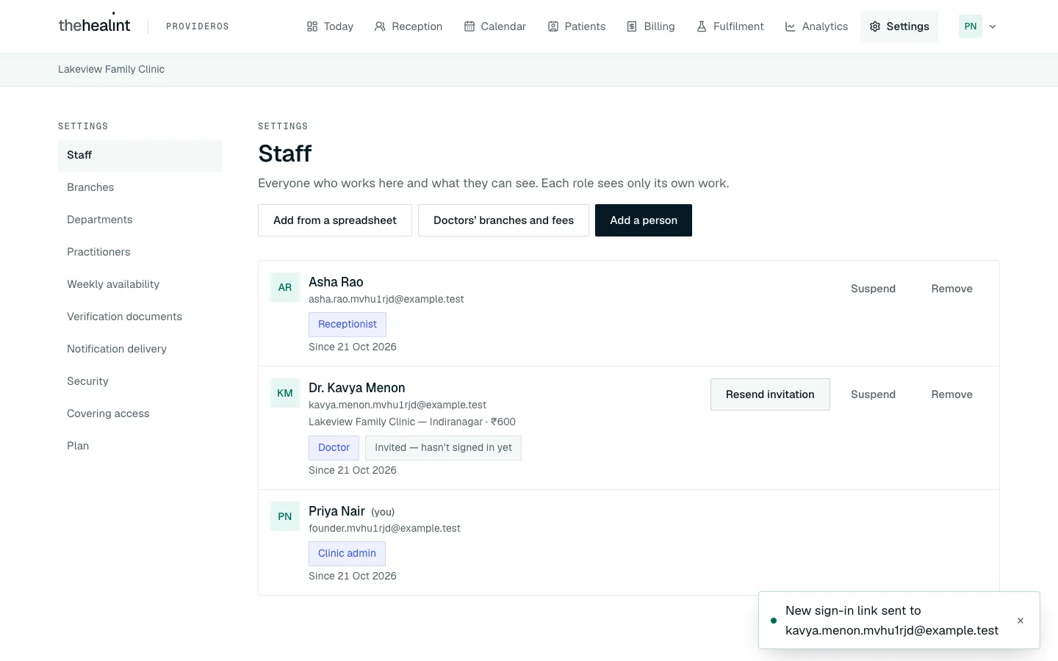Click the Clinic admin role badge
Screen dimensions: 1058x661
(347, 553)
